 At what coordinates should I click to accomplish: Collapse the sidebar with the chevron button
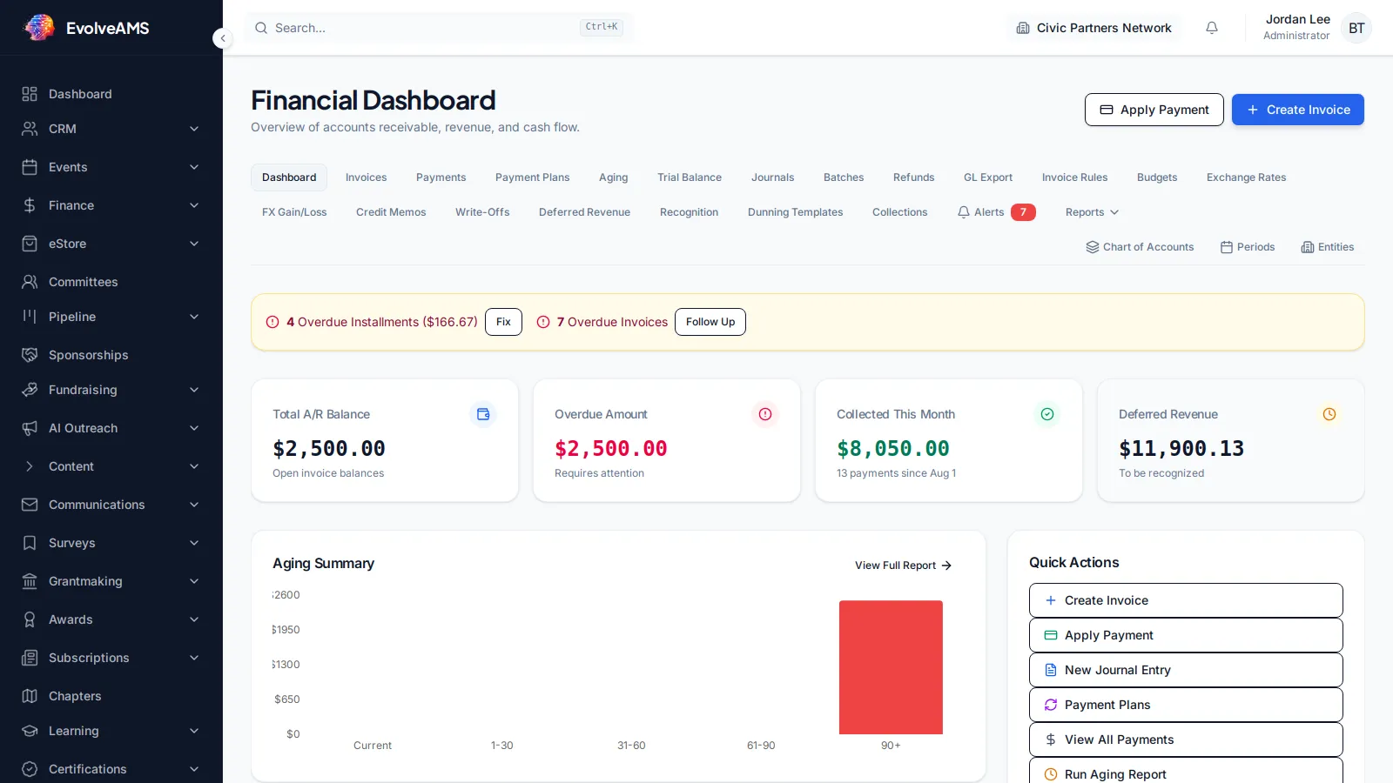tap(223, 38)
